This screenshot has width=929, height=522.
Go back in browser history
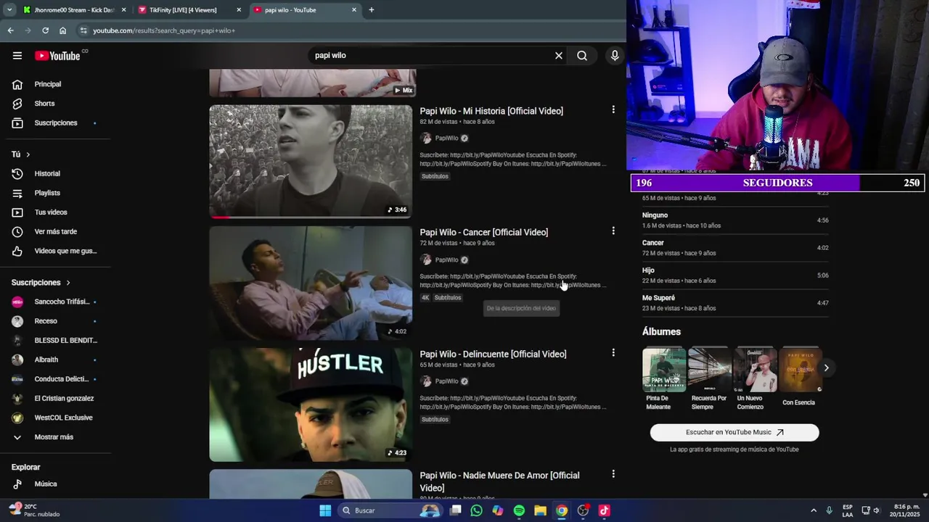tap(10, 30)
